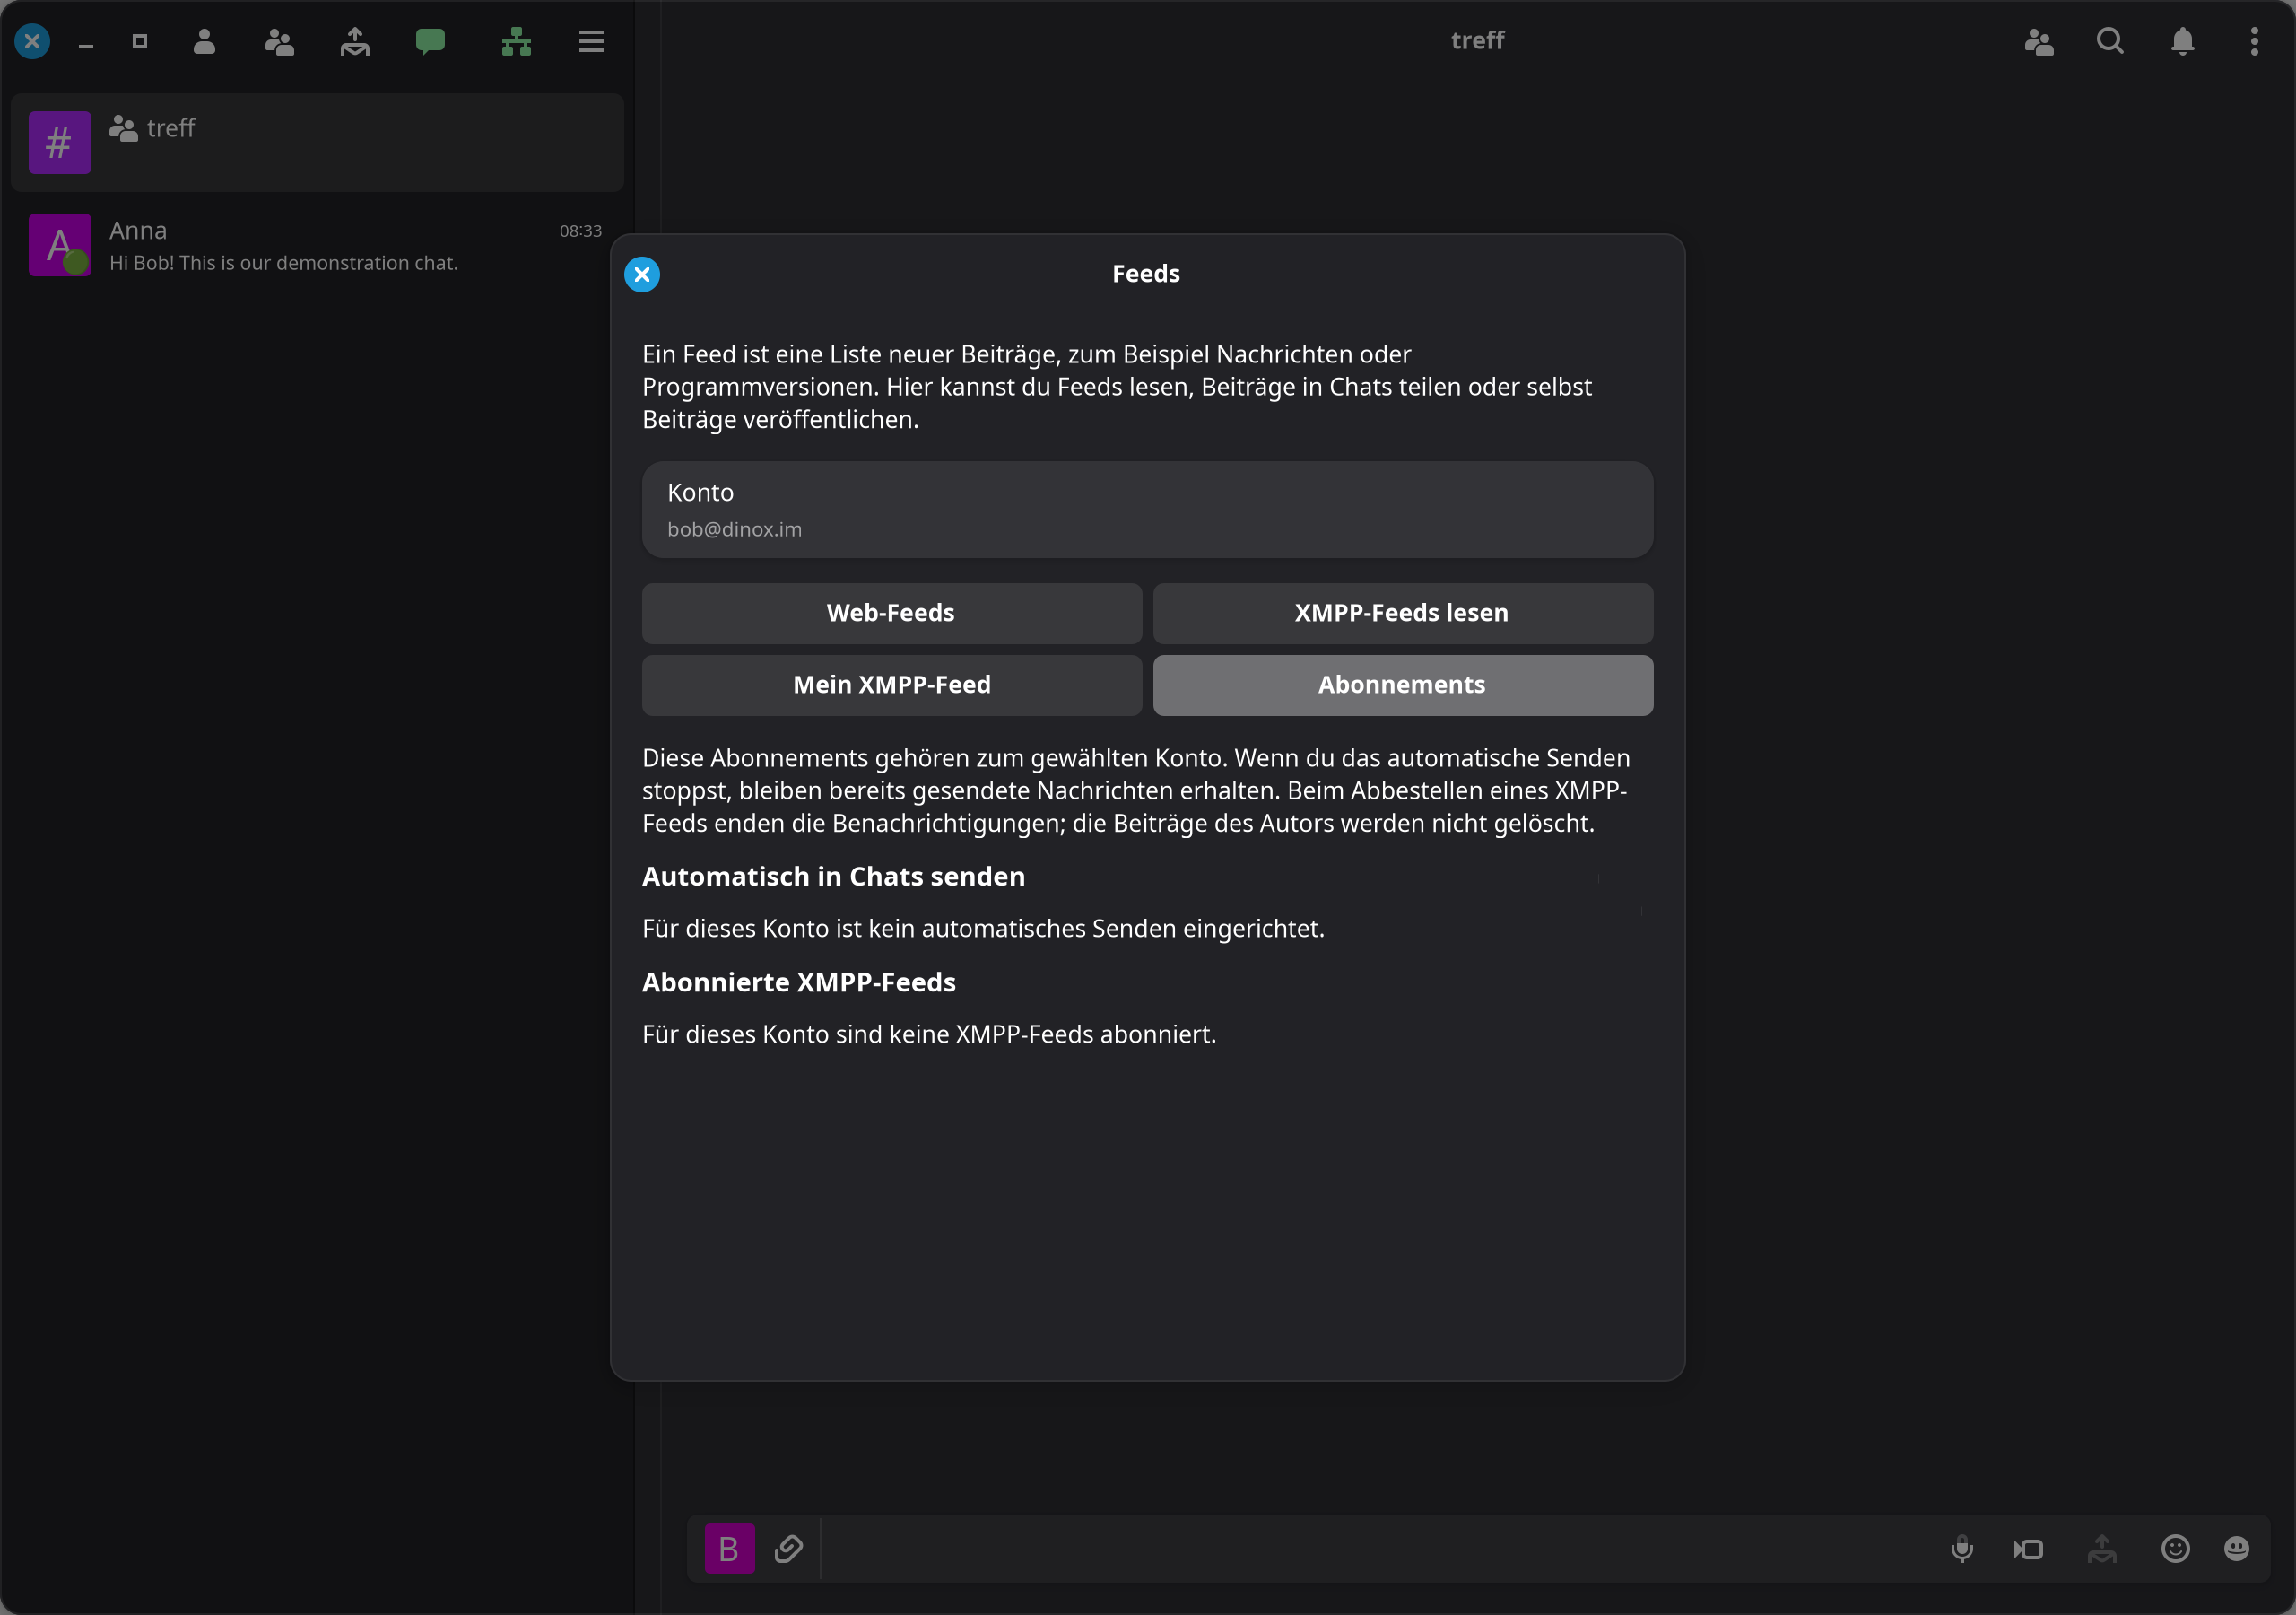The image size is (2296, 1615).
Task: Show room members icon in header
Action: pyautogui.click(x=2039, y=41)
